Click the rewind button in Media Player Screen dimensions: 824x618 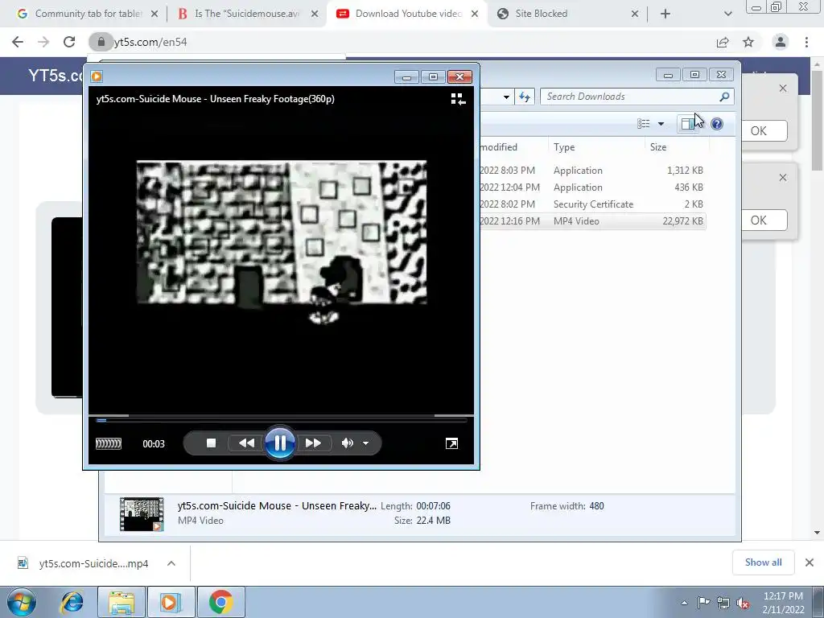coord(246,443)
